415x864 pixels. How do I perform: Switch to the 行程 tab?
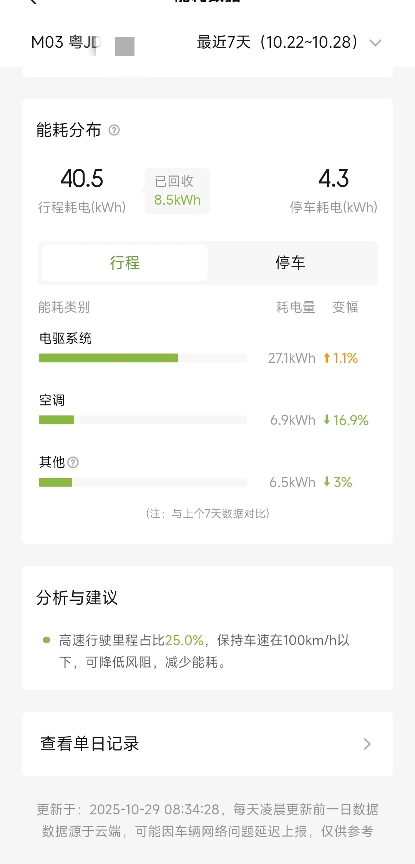(x=125, y=263)
